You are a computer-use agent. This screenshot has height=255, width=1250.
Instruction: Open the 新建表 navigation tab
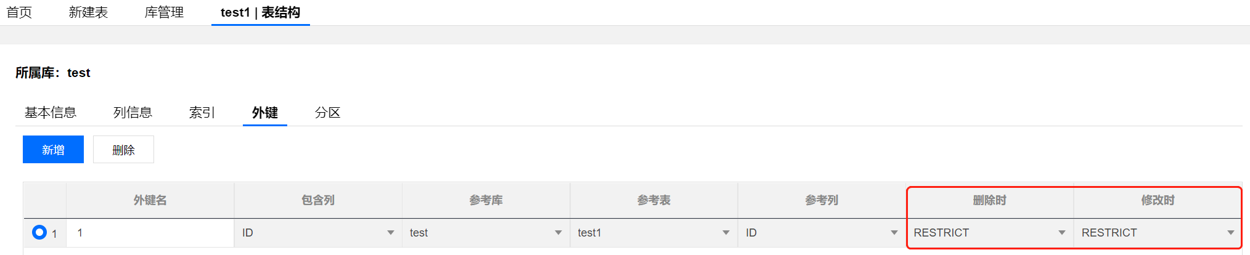pos(88,12)
